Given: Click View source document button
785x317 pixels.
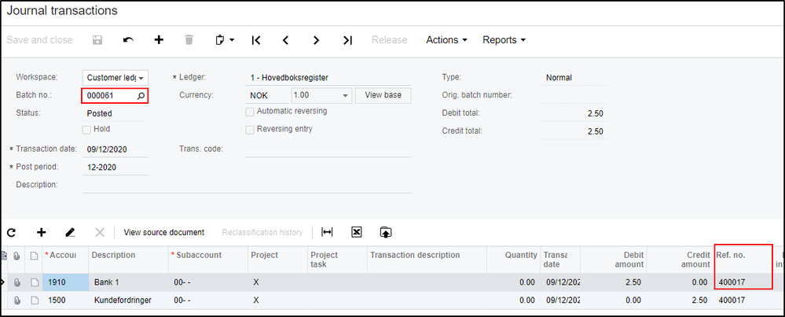Looking at the screenshot, I should click(x=164, y=232).
